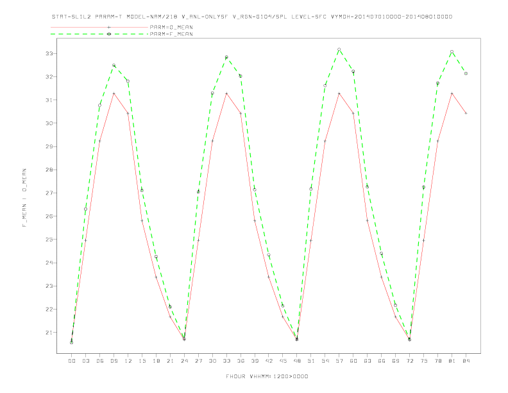Click the FHOUR VHHMM=1200>0000 axis title
508x393 pixels.
[x=267, y=376]
